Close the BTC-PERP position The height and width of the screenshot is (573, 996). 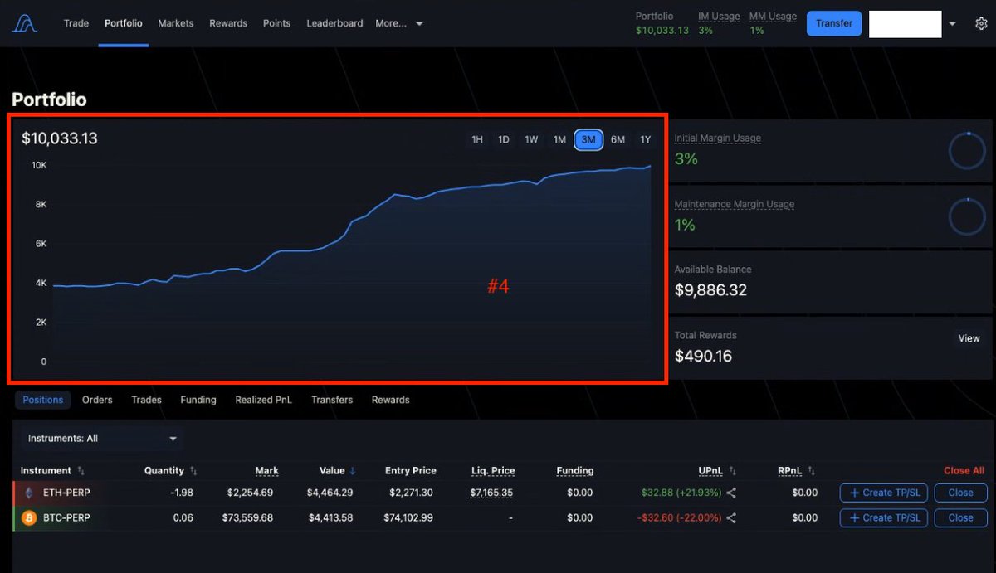pos(960,517)
